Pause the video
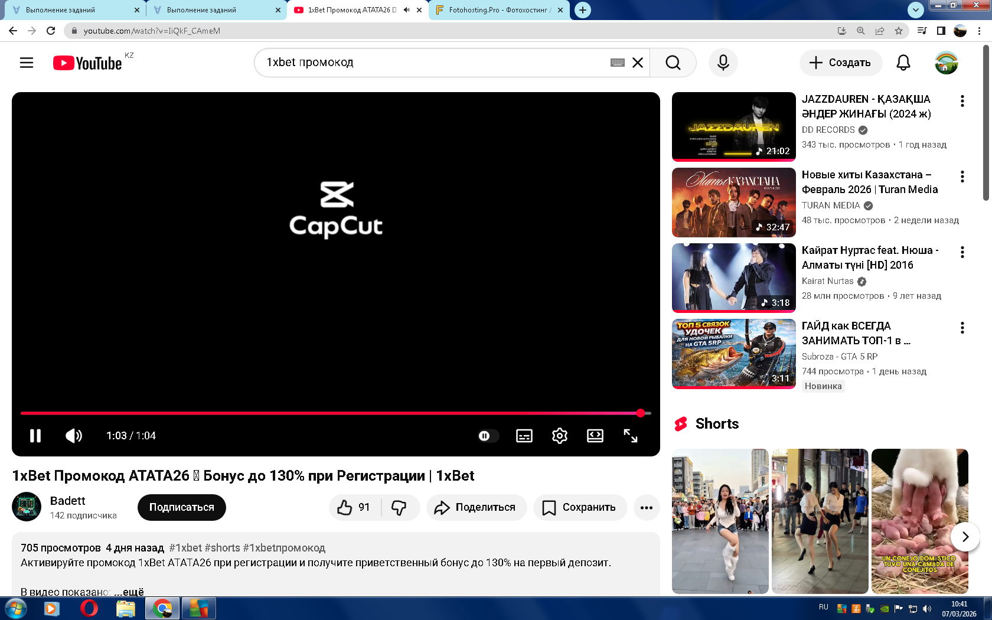This screenshot has height=620, width=992. pos(35,436)
